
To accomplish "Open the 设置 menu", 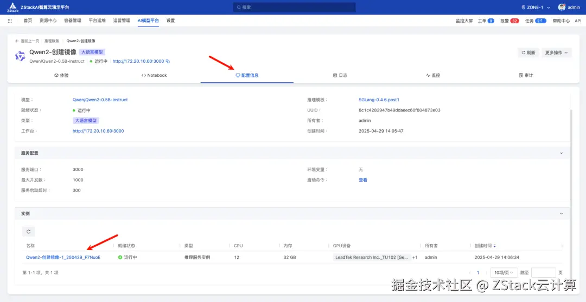I will pyautogui.click(x=170, y=21).
